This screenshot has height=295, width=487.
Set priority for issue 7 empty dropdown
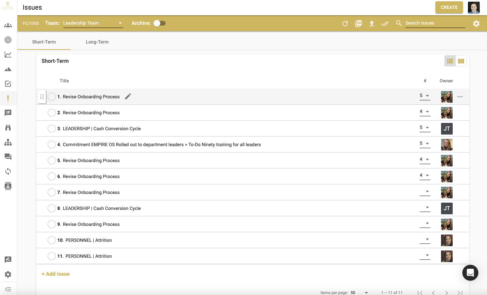click(425, 192)
